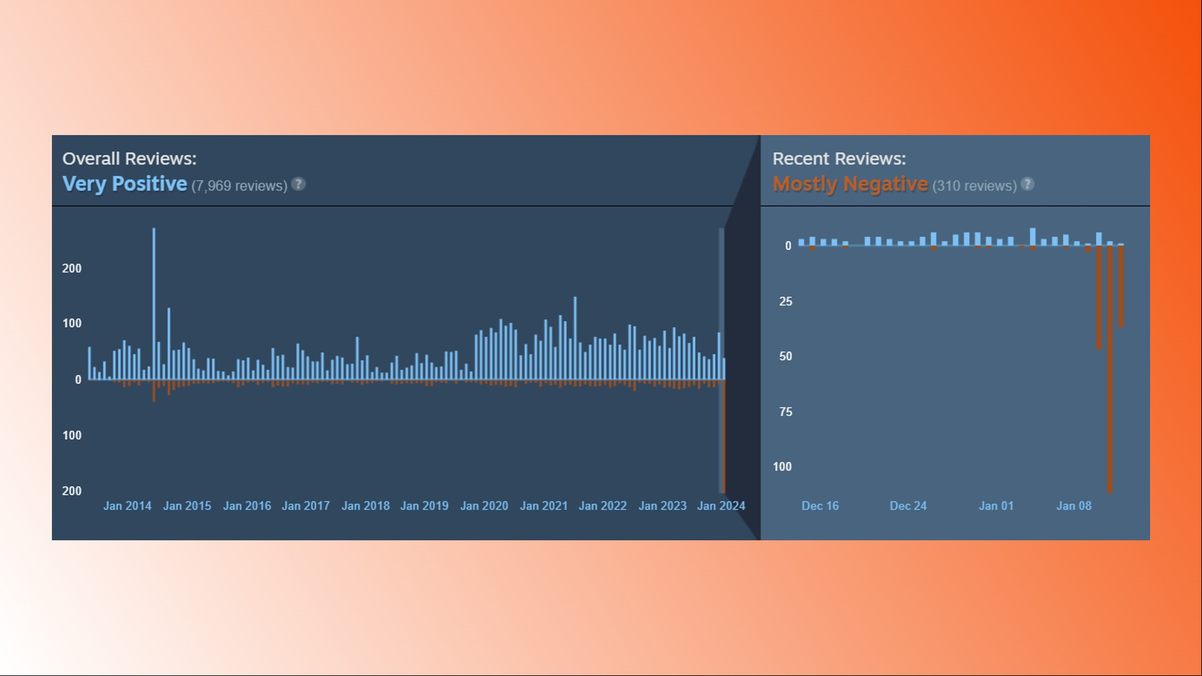Click the Jan 2024 axis label

[721, 506]
